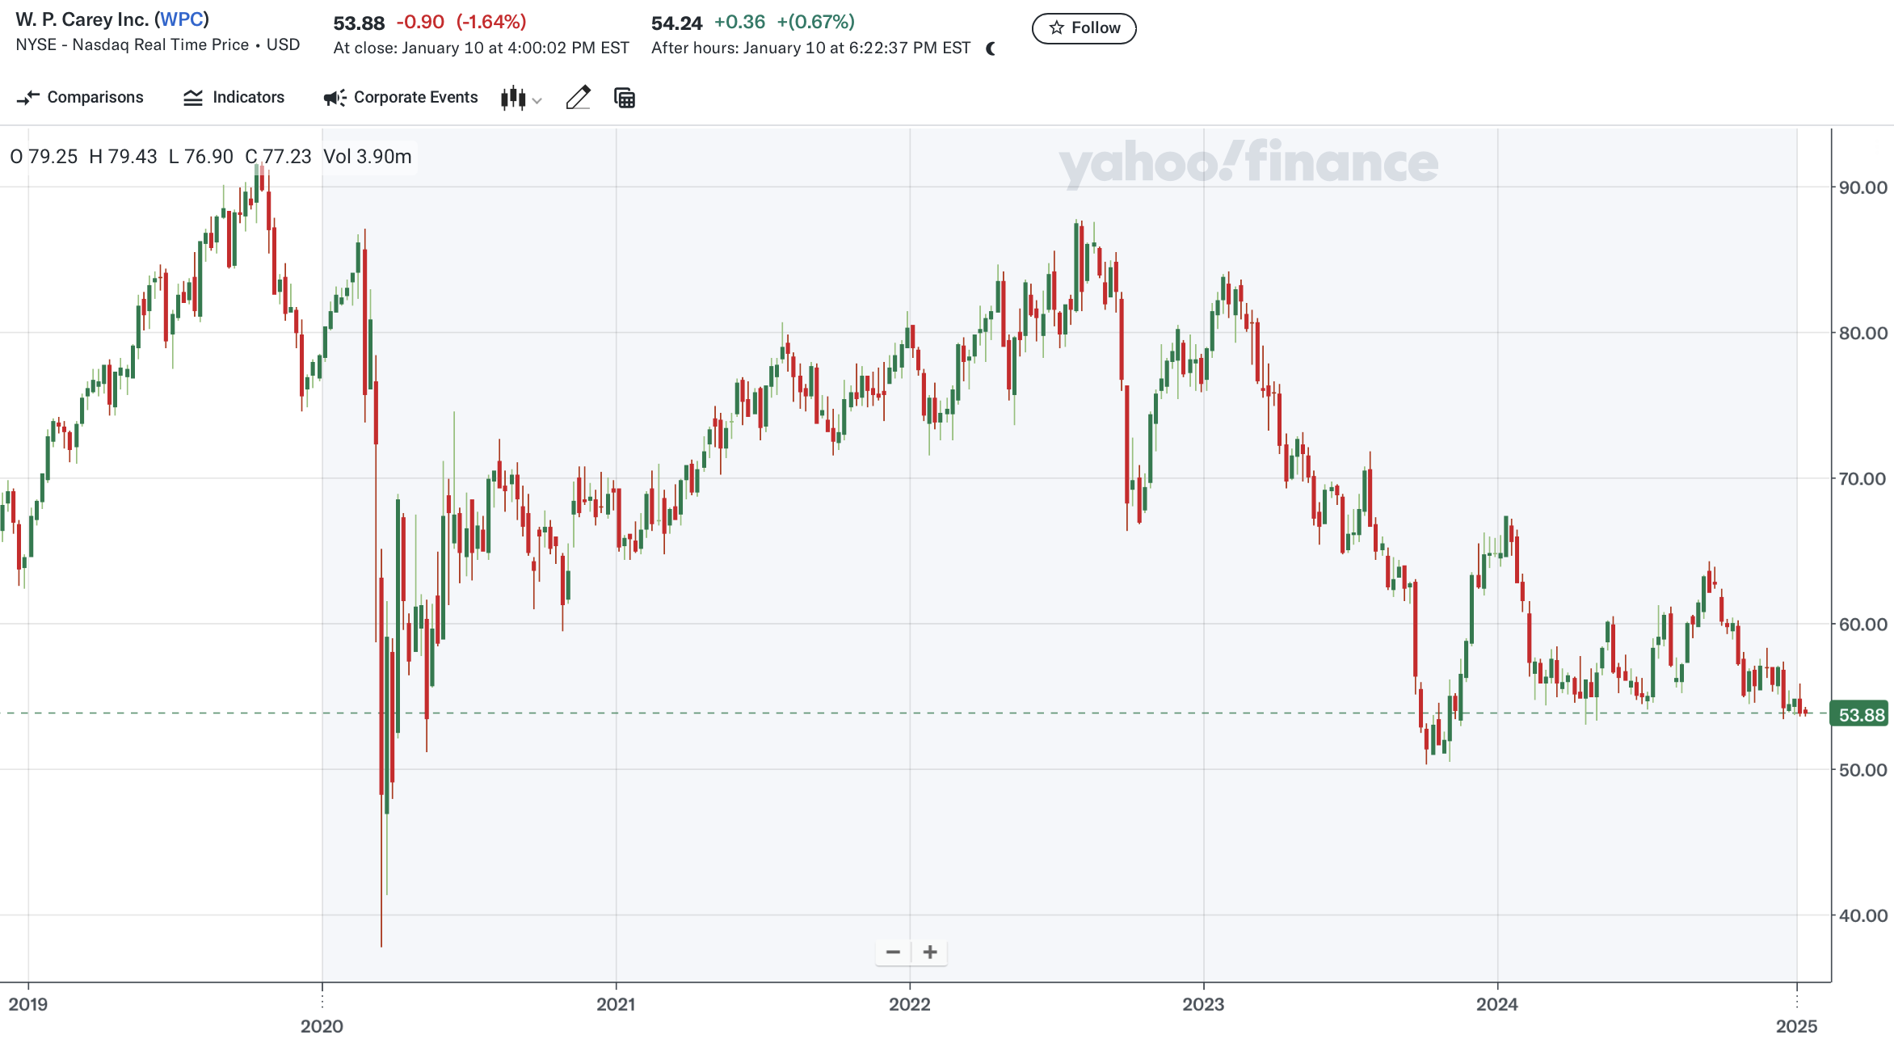Viewport: 1894px width, 1039px height.
Task: Zoom in using the plus button
Action: click(x=930, y=953)
